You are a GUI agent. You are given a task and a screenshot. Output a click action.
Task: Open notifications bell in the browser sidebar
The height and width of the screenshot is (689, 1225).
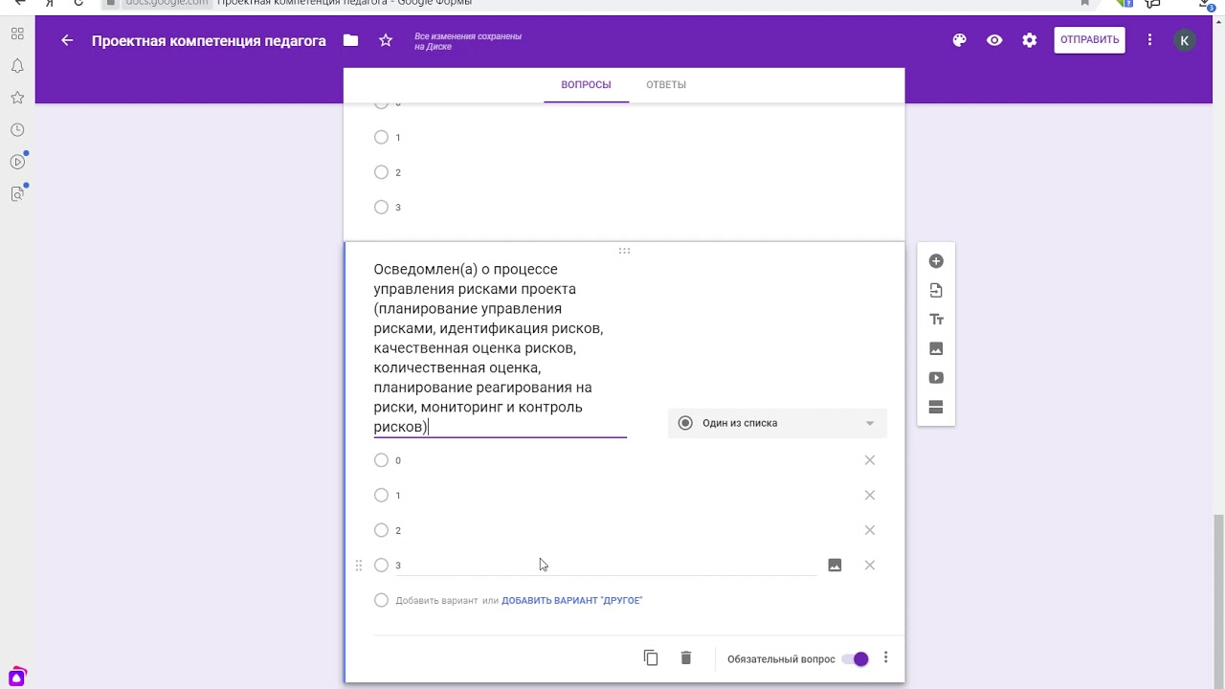[x=17, y=66]
